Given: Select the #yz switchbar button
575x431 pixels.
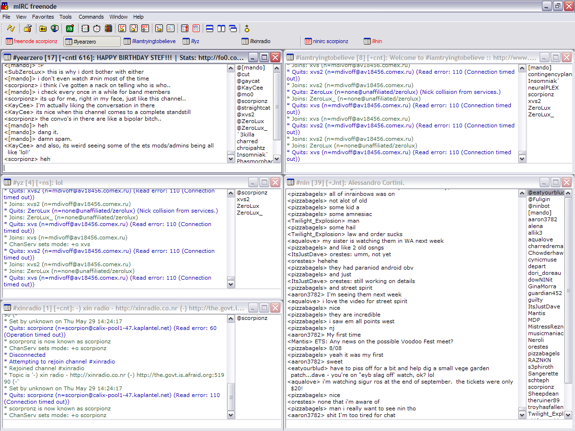Looking at the screenshot, I should tap(209, 42).
